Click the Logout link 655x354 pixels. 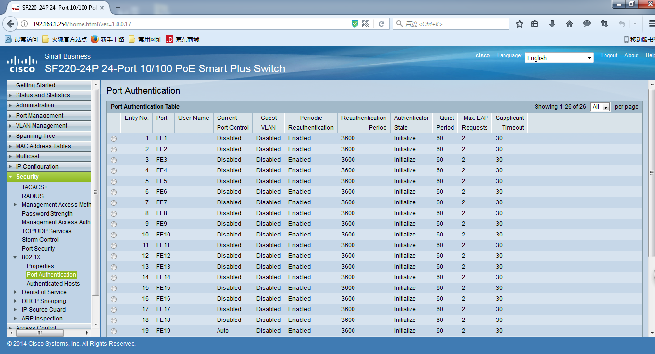click(x=609, y=55)
